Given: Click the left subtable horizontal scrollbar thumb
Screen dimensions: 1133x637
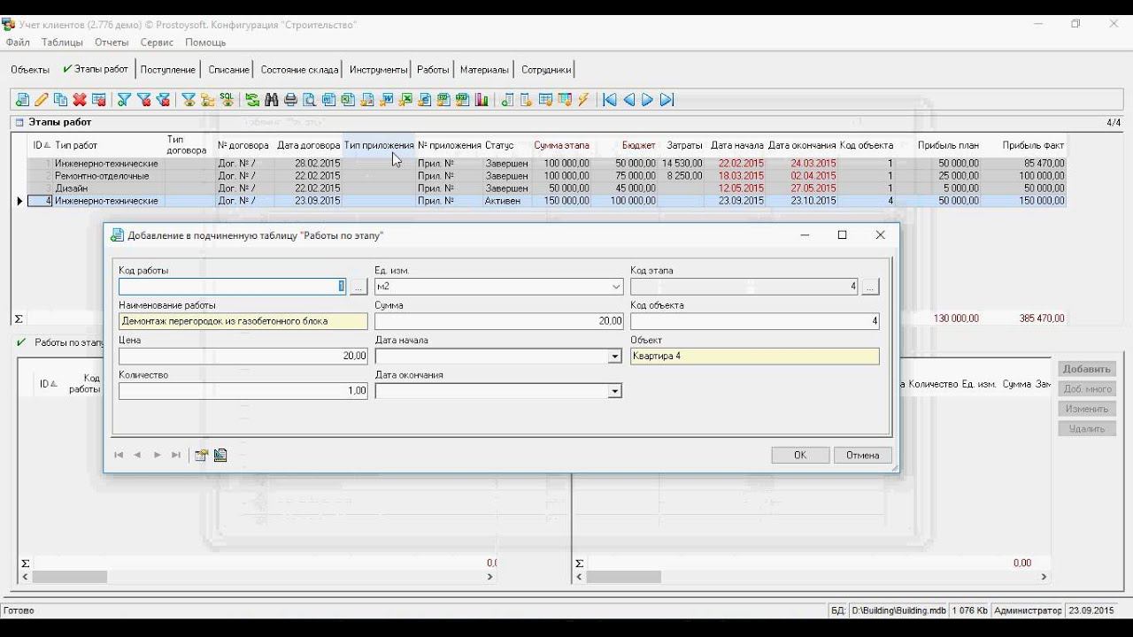Looking at the screenshot, I should (69, 577).
